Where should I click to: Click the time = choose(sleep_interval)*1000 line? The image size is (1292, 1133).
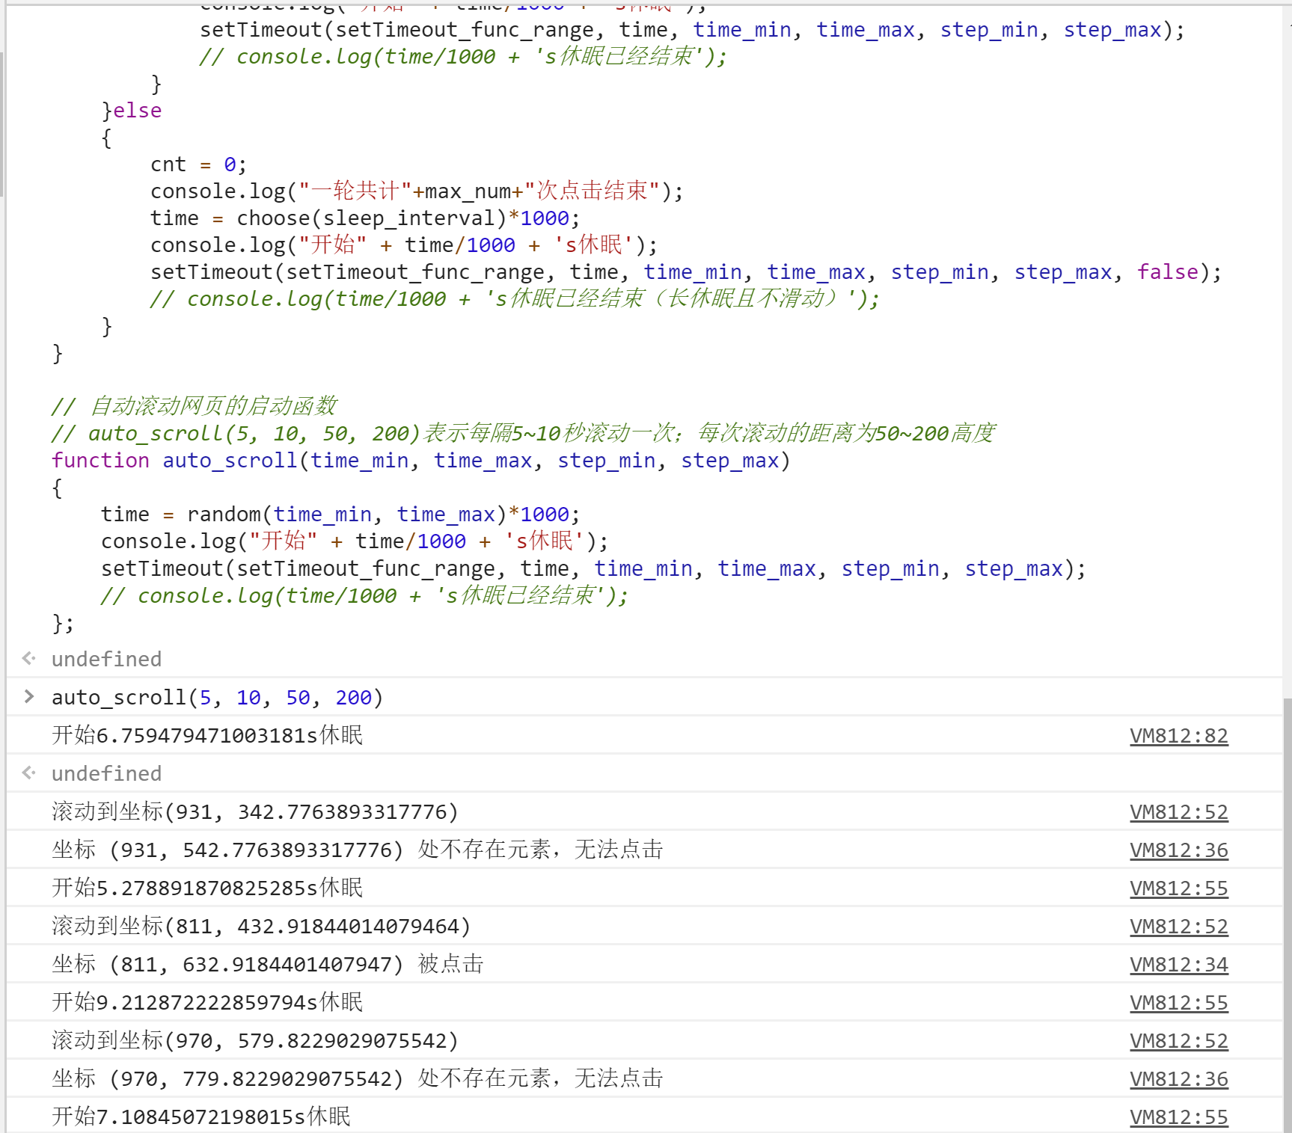pos(364,218)
